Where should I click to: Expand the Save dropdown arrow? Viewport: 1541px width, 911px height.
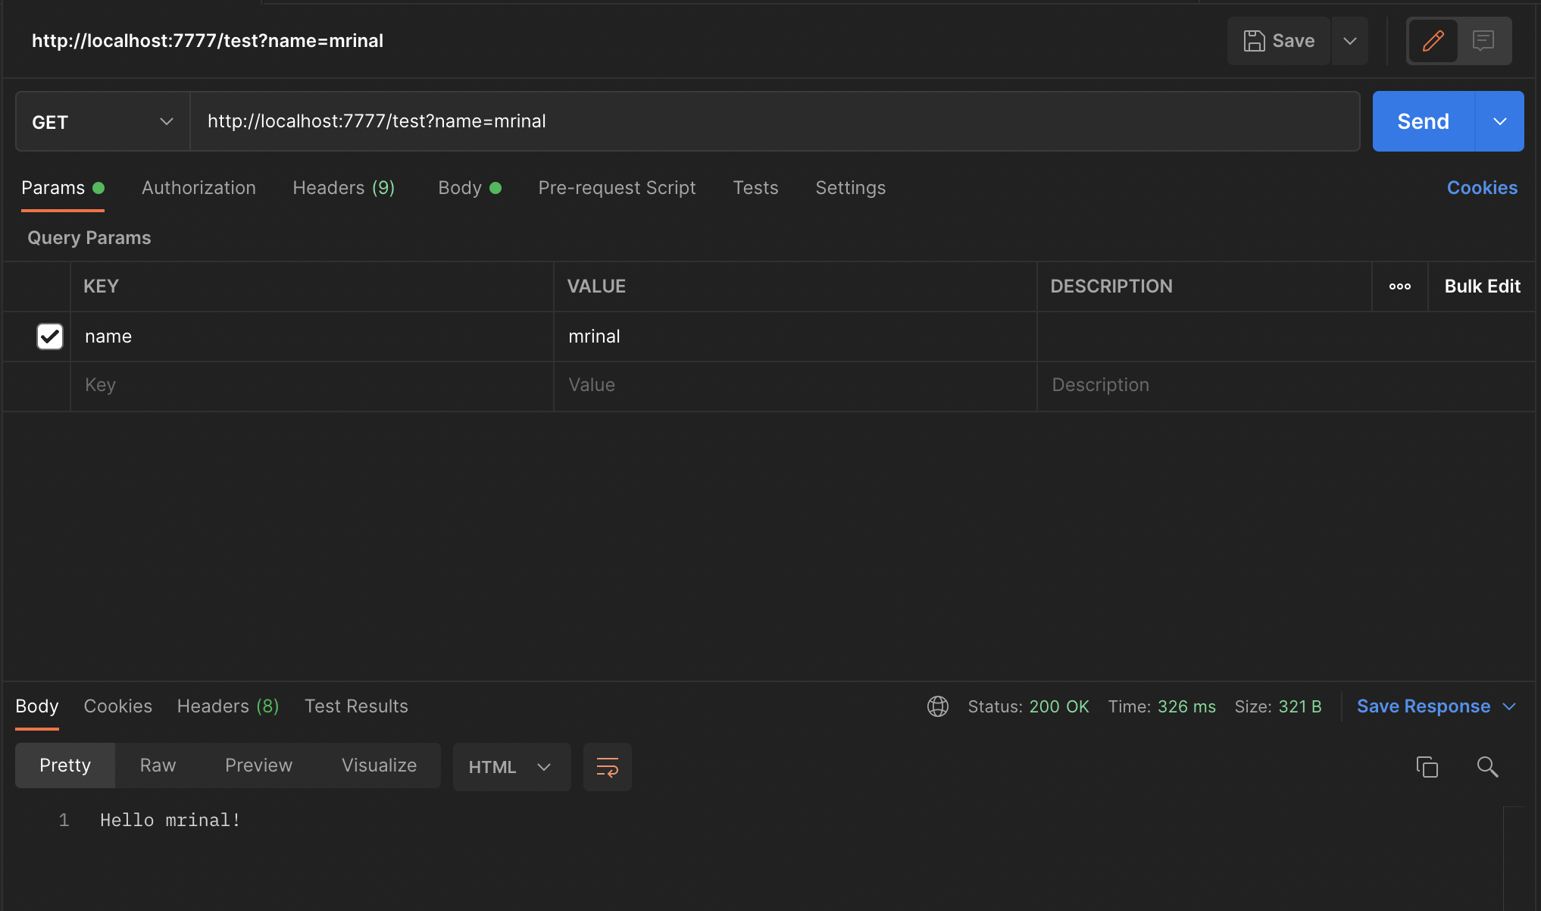[1349, 41]
